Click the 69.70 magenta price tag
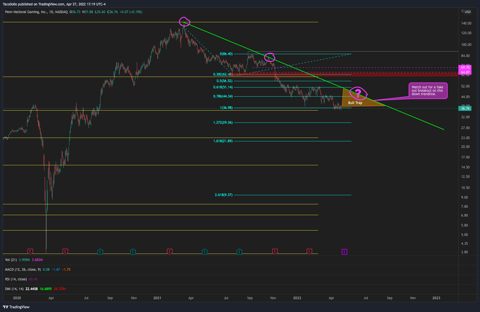 pos(465,68)
